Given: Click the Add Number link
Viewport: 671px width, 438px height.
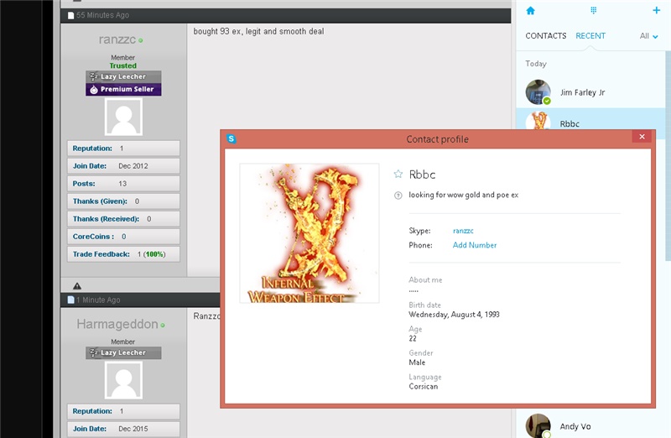Looking at the screenshot, I should pos(475,245).
